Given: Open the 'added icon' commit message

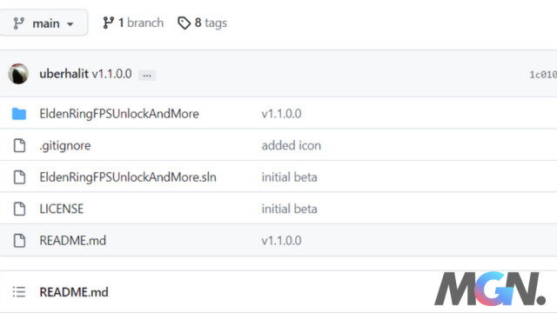Looking at the screenshot, I should pyautogui.click(x=292, y=145).
